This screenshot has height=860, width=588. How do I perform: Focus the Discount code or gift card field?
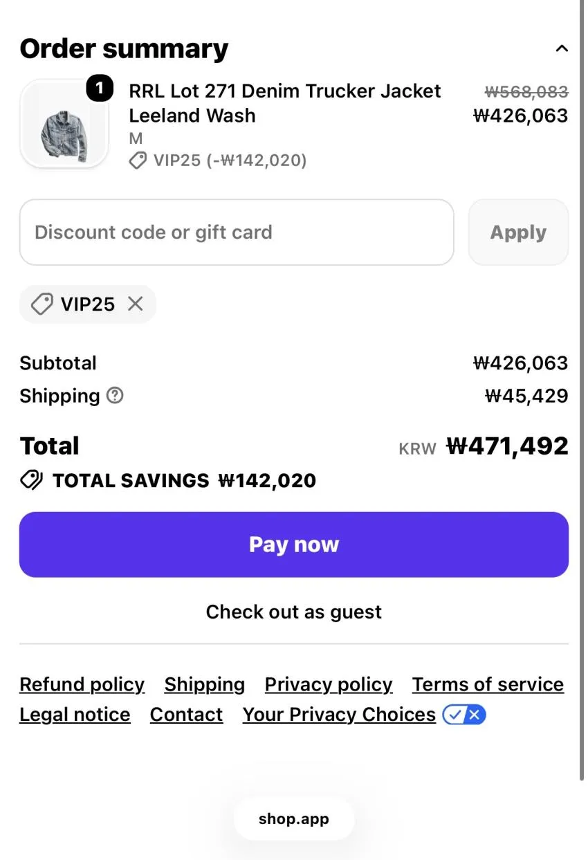coord(237,232)
